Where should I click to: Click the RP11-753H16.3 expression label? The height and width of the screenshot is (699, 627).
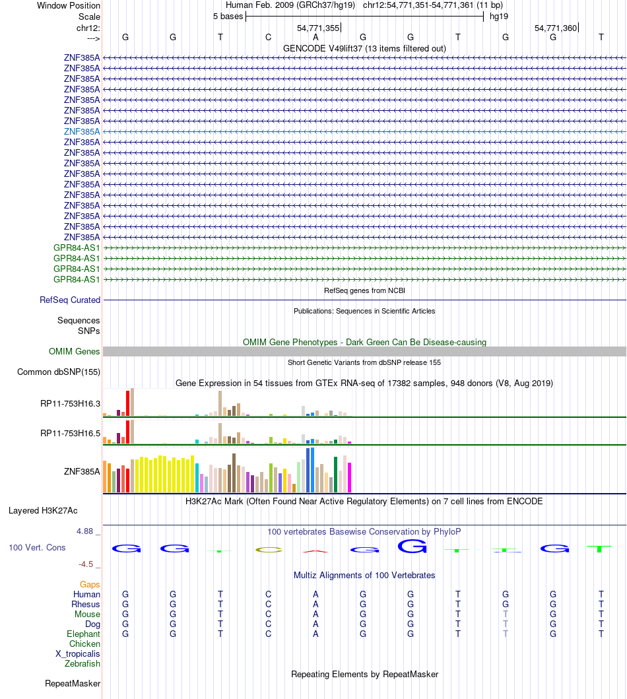(x=70, y=404)
